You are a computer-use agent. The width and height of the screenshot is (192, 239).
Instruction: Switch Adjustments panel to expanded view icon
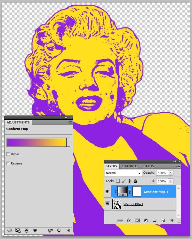(18, 230)
